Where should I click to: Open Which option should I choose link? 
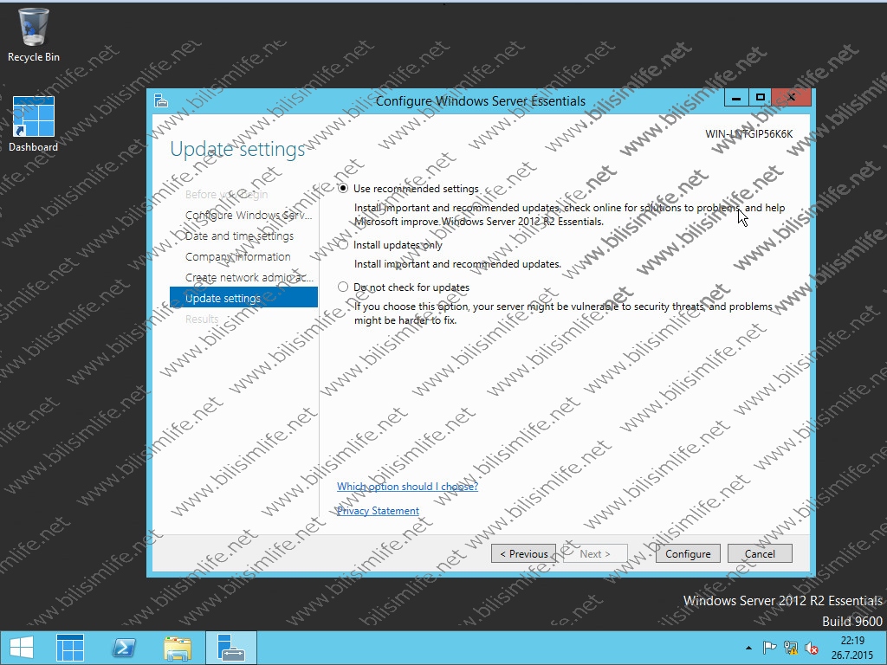407,487
